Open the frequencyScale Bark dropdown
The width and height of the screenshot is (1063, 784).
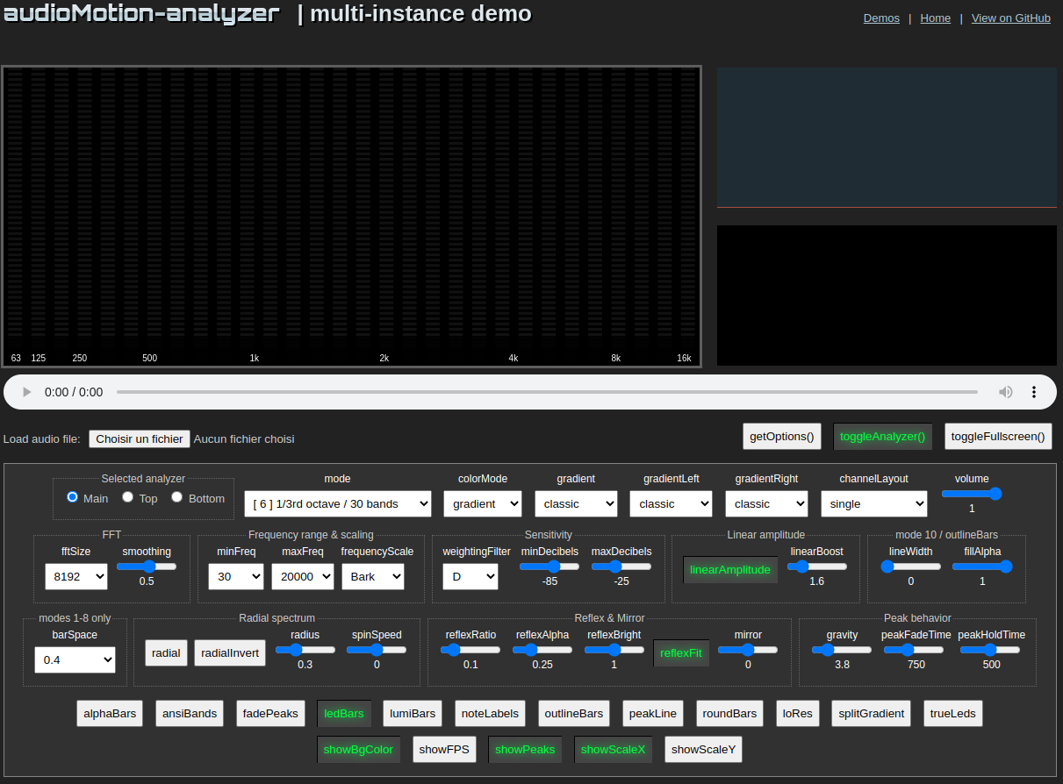click(x=373, y=576)
